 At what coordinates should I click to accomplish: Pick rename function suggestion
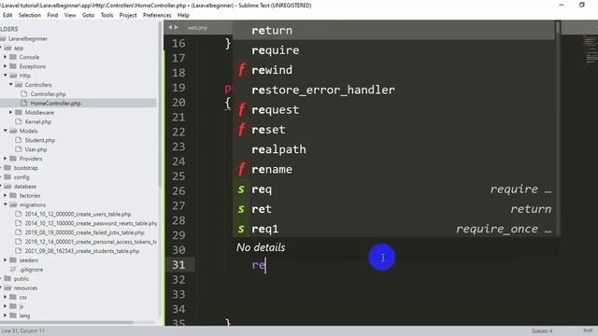pos(393,169)
